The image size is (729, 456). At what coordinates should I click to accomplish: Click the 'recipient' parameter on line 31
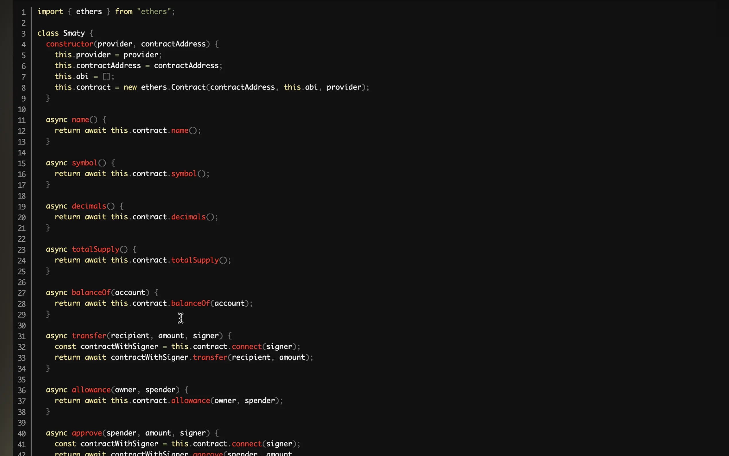pyautogui.click(x=130, y=336)
